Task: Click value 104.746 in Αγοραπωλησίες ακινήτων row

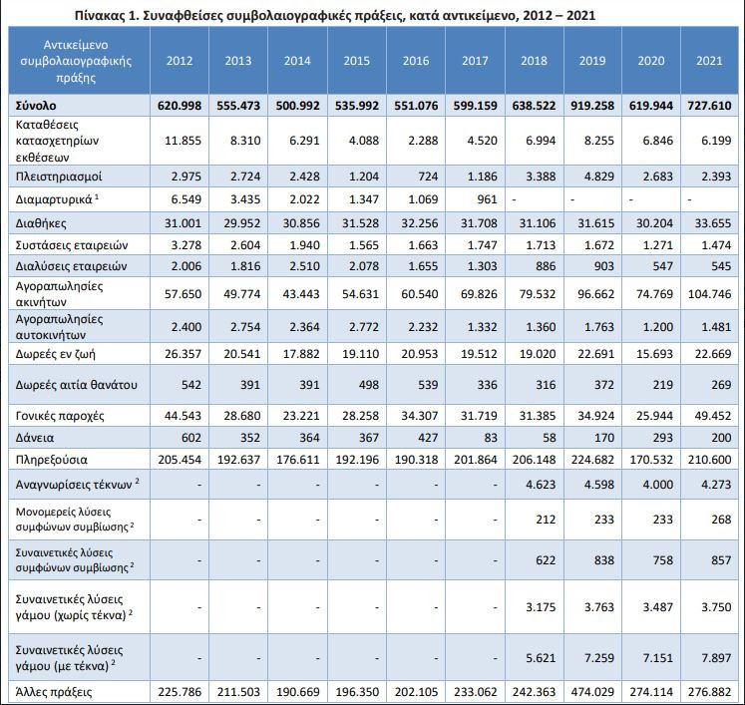Action: (x=709, y=294)
